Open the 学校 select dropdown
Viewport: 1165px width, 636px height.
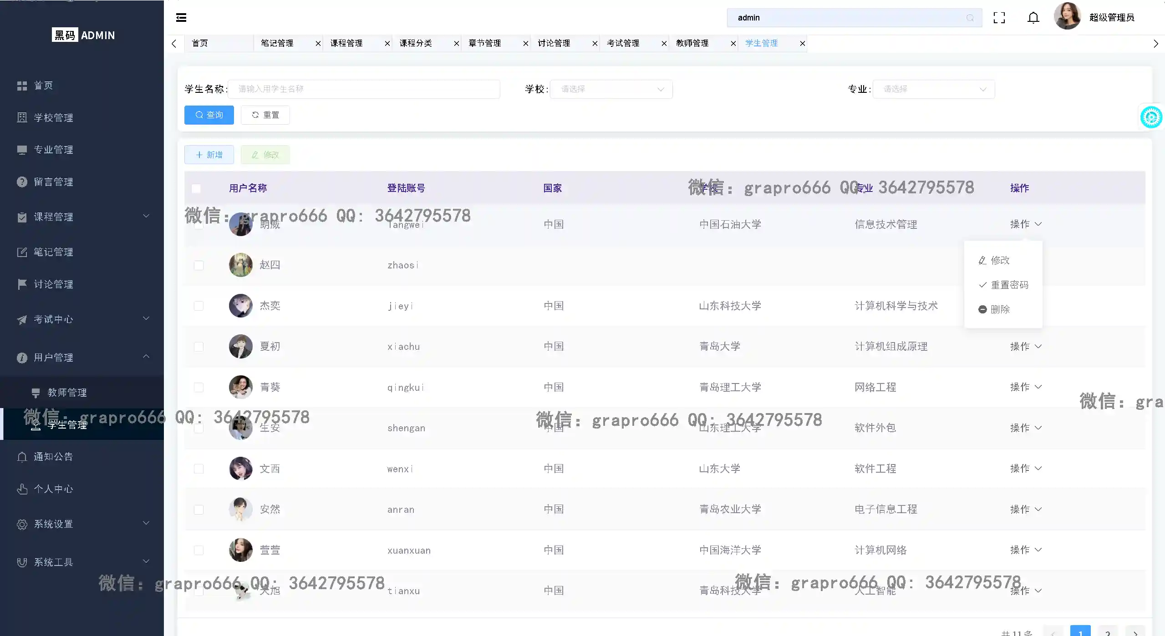tap(610, 89)
